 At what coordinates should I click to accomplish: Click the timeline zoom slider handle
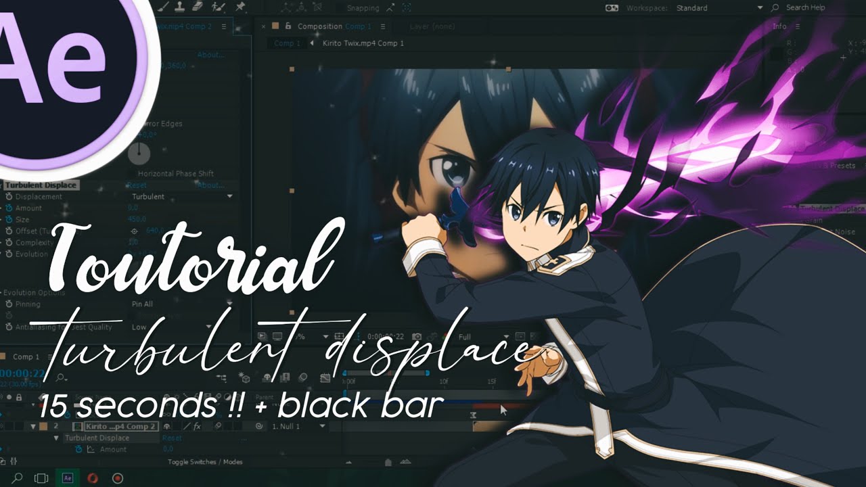(x=388, y=463)
